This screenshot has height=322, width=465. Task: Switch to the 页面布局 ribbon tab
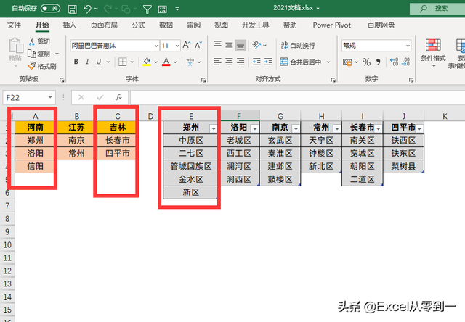(x=104, y=25)
